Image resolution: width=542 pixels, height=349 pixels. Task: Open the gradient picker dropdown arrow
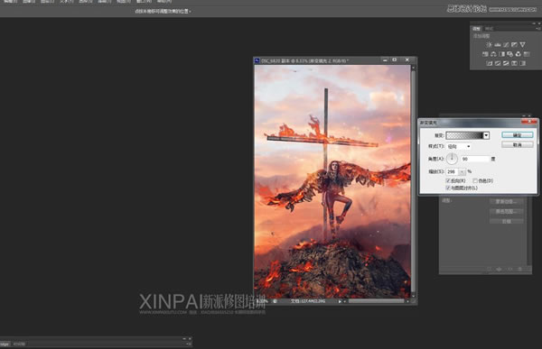coord(486,135)
